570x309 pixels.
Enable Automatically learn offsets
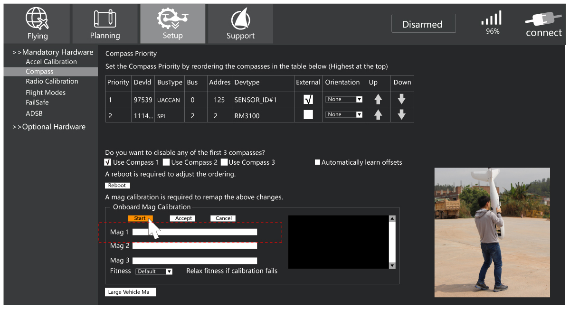point(317,162)
